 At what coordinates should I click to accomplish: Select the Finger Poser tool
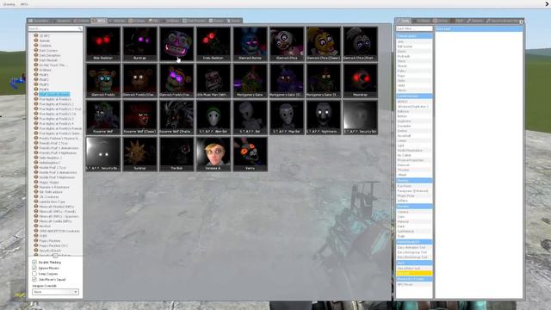(x=413, y=195)
